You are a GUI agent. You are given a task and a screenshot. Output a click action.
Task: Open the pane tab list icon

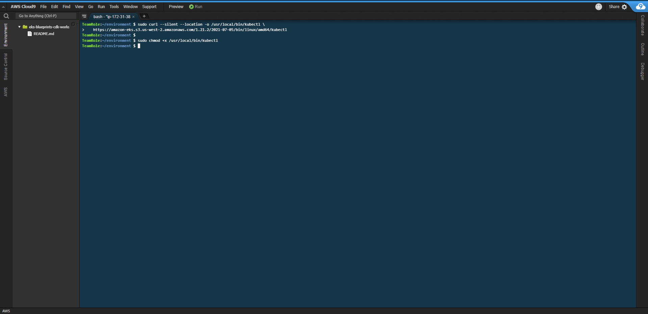[x=84, y=16]
